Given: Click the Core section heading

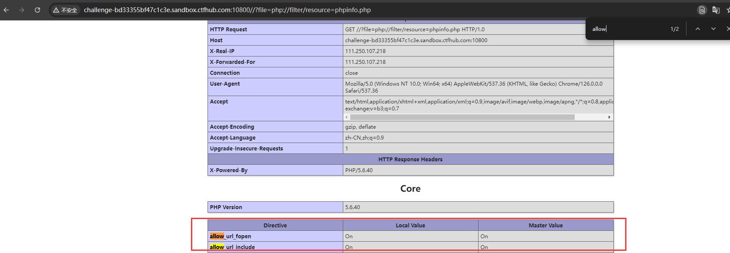Looking at the screenshot, I should coord(410,189).
